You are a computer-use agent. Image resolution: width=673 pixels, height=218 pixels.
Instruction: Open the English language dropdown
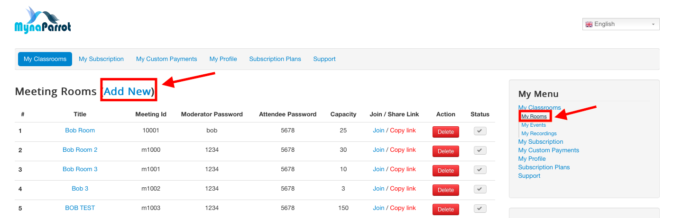620,24
